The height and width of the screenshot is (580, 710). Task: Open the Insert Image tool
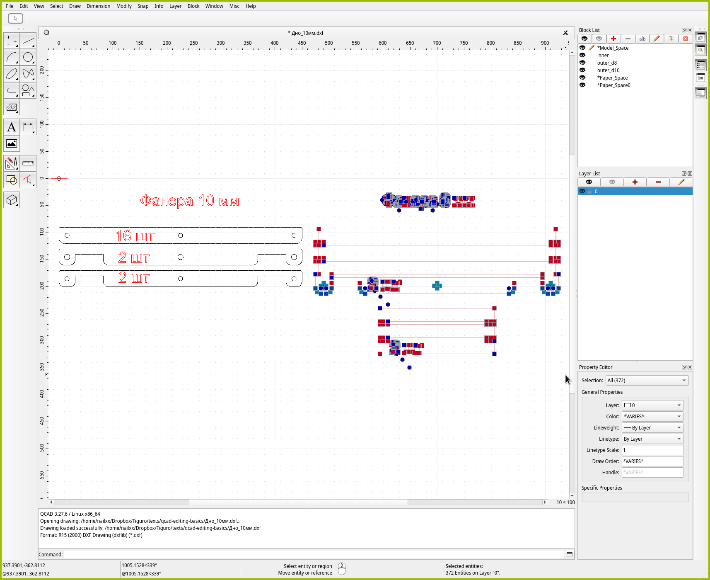[x=12, y=144]
